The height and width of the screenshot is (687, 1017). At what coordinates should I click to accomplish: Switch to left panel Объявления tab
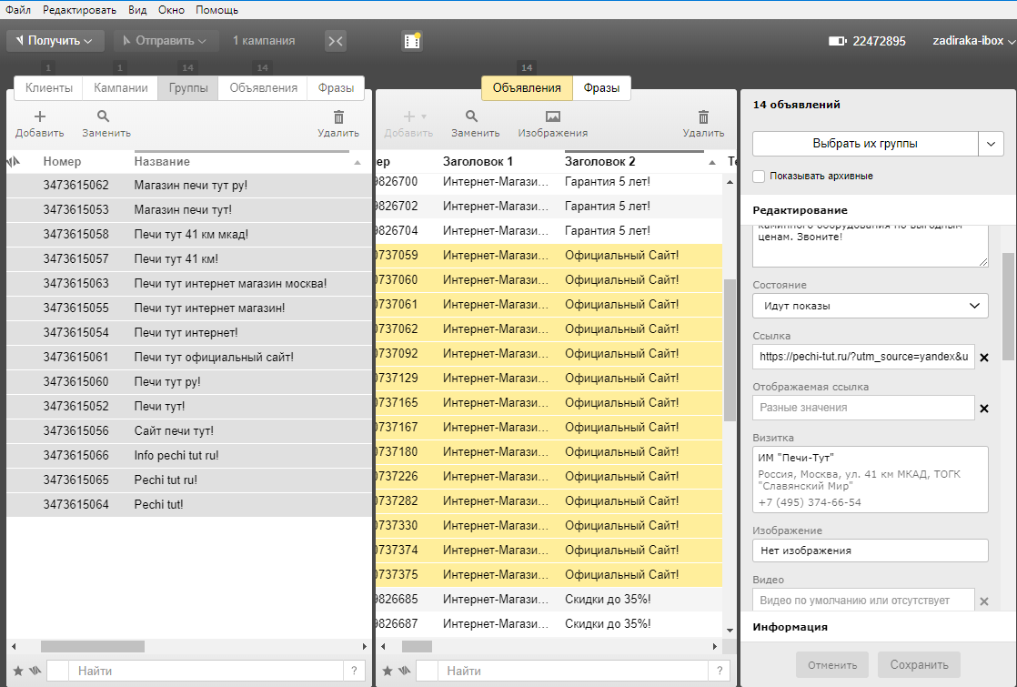coord(263,88)
